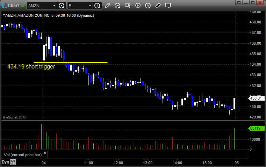The image size is (266, 167).
Task: Open the window options menu icon
Action: (239, 2)
